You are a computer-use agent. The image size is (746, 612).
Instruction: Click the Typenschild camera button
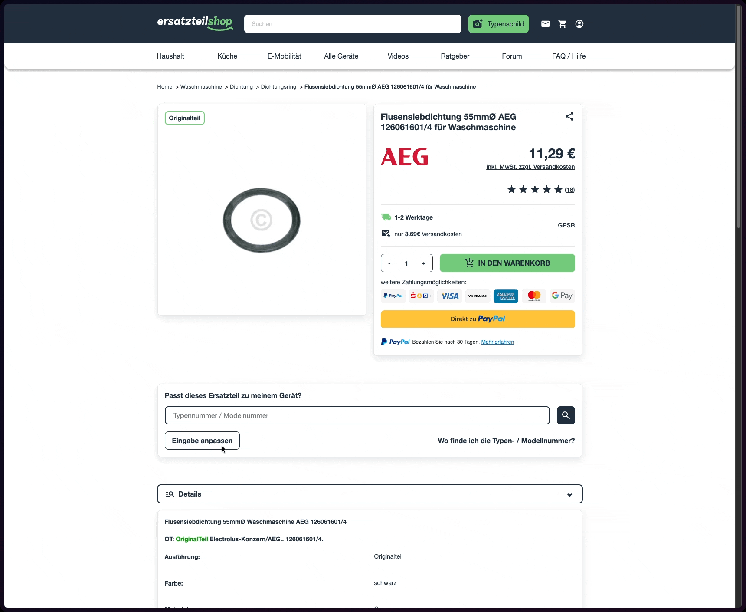pos(498,24)
